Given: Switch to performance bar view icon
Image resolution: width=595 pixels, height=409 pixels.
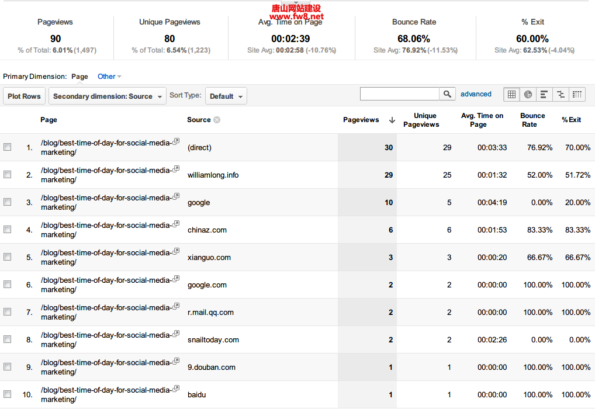Looking at the screenshot, I should tap(544, 95).
